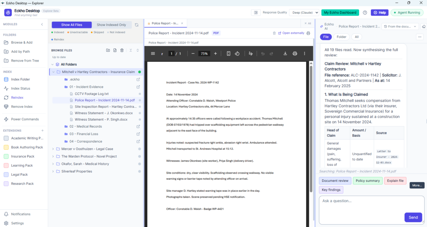Expand the Silverleaf Properties folder
This screenshot has height=227, width=427.
coord(53,171)
